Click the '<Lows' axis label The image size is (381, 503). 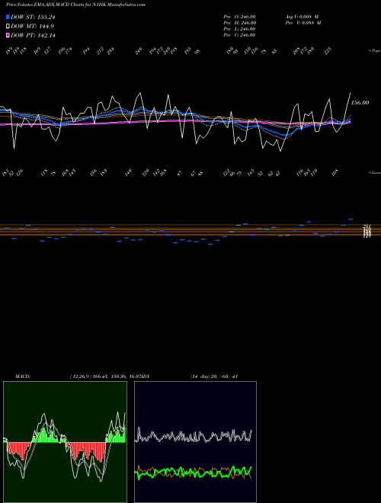point(374,172)
